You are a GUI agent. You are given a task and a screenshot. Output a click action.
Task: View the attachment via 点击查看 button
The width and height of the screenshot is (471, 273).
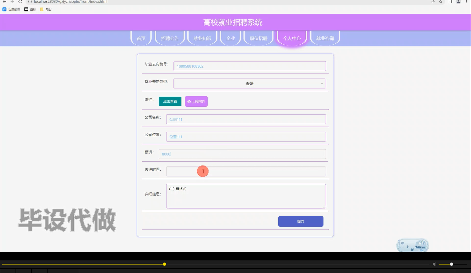[170, 101]
